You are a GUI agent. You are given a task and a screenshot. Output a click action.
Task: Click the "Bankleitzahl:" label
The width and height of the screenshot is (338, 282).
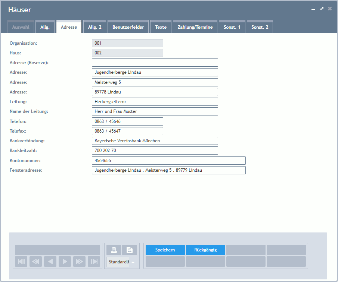[23, 150]
